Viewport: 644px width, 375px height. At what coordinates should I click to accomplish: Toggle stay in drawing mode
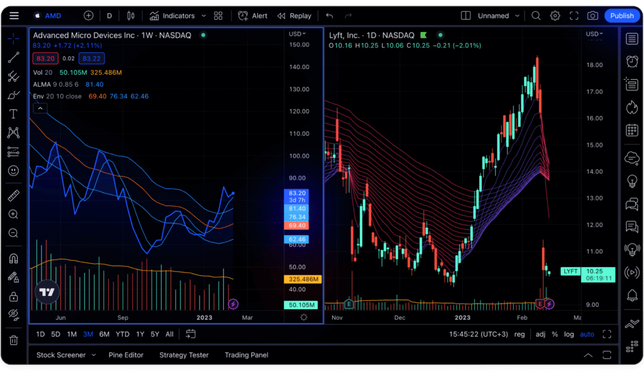pyautogui.click(x=13, y=278)
